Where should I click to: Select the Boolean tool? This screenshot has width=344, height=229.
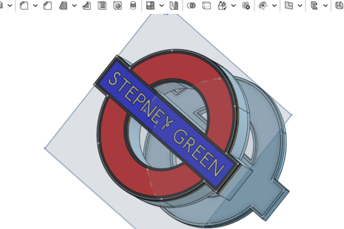[x=191, y=5]
